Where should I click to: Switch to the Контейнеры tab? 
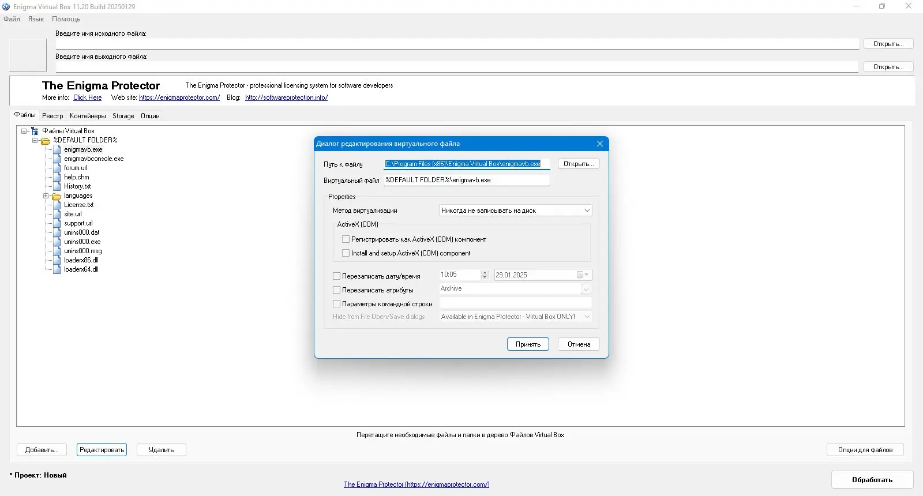[88, 116]
